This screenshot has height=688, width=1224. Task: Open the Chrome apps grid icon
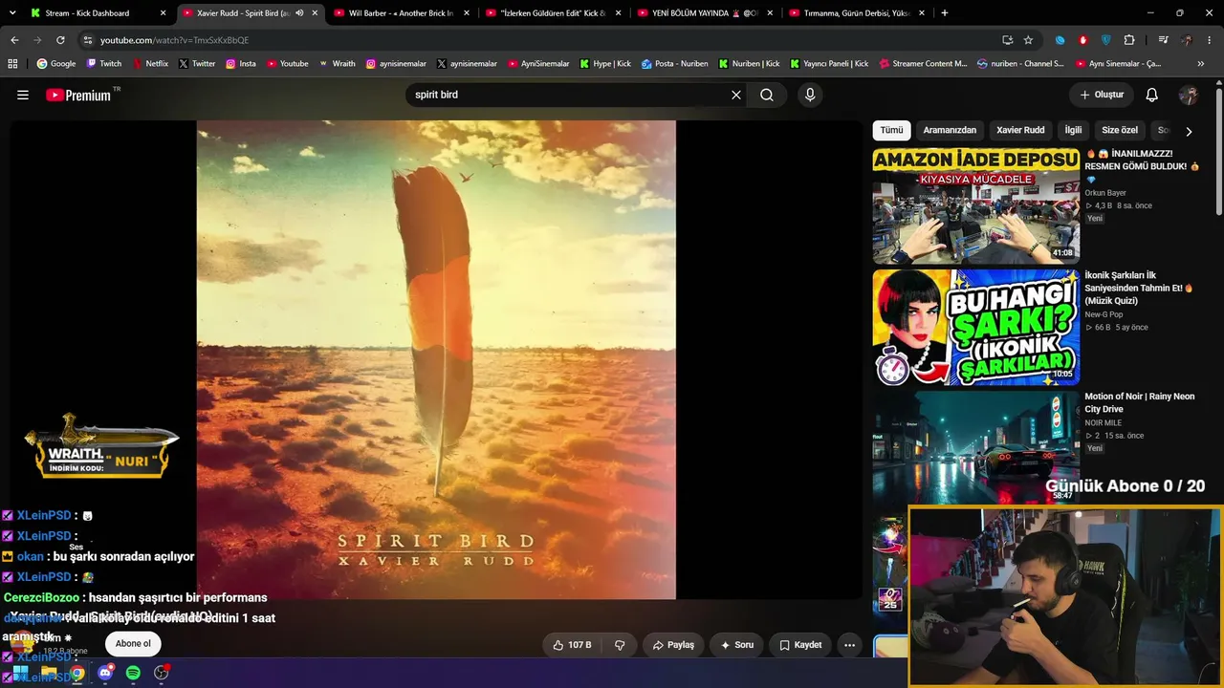tap(12, 64)
